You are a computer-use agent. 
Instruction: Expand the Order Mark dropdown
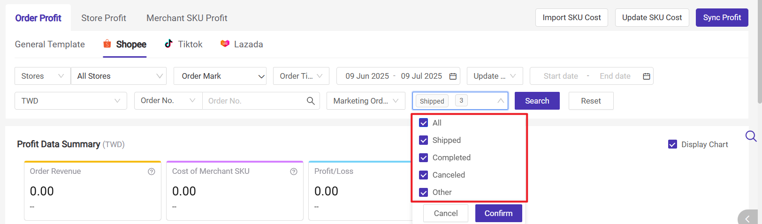(x=220, y=76)
